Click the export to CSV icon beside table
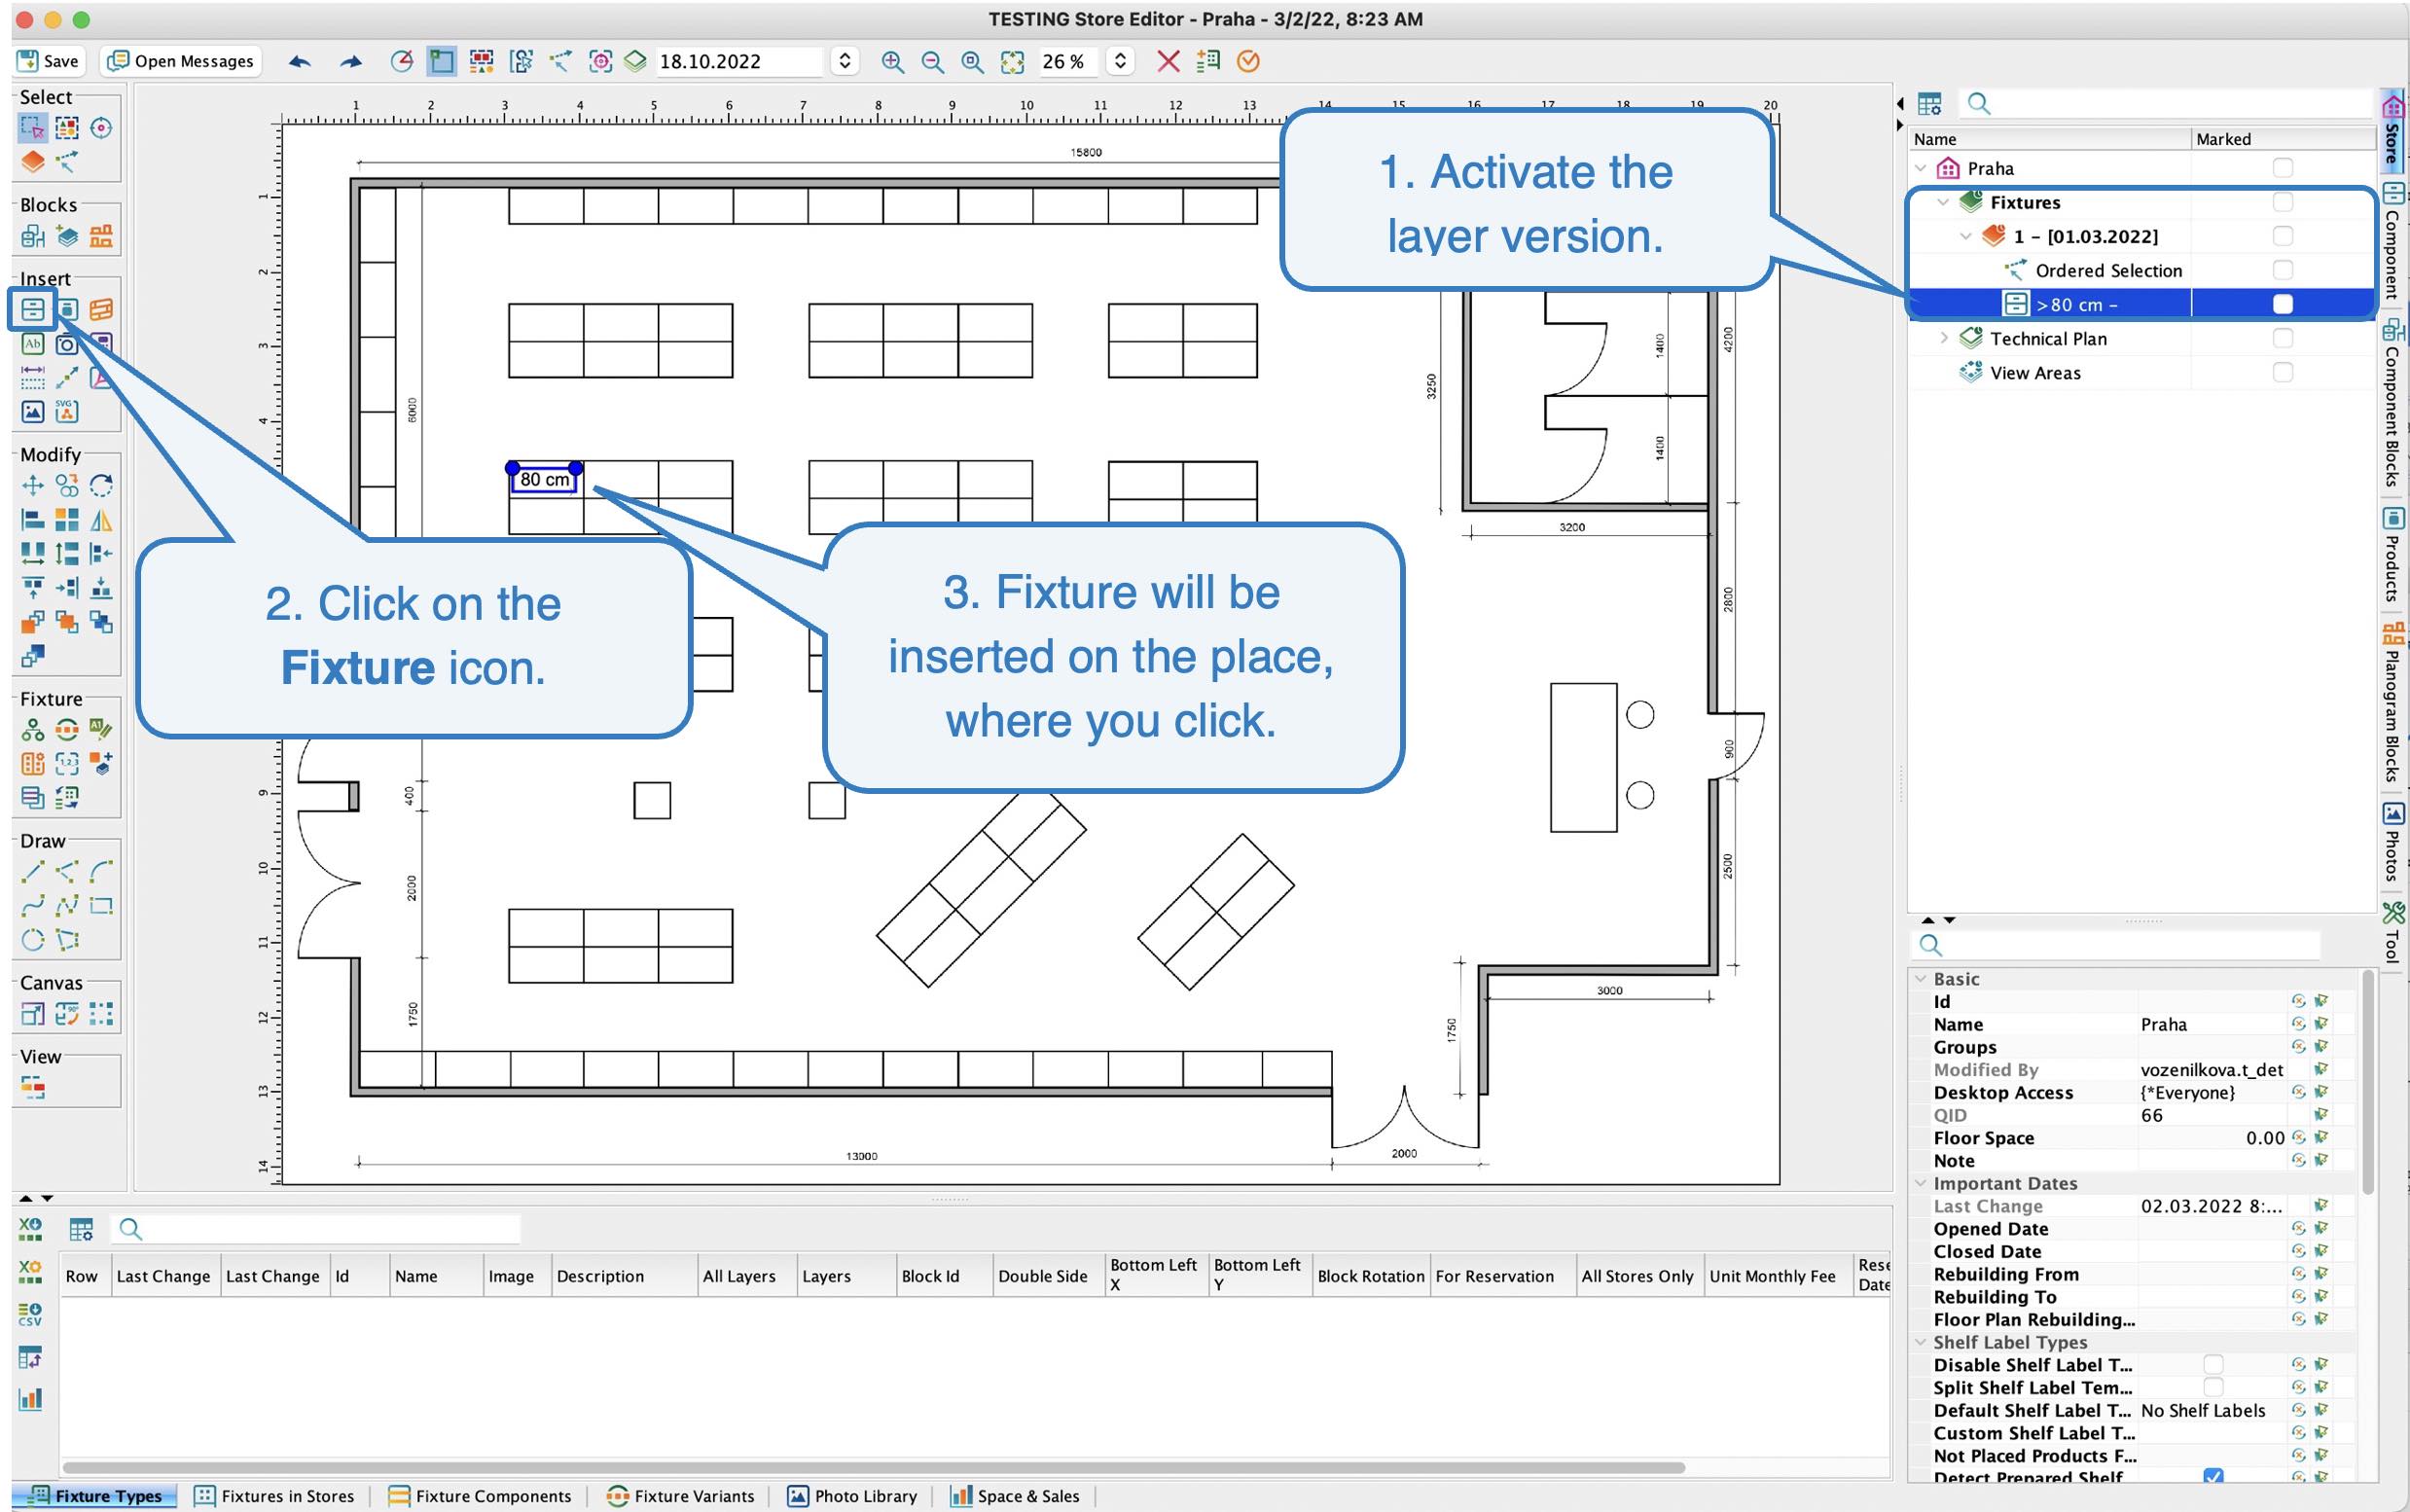The width and height of the screenshot is (2410, 1512). (x=30, y=1314)
